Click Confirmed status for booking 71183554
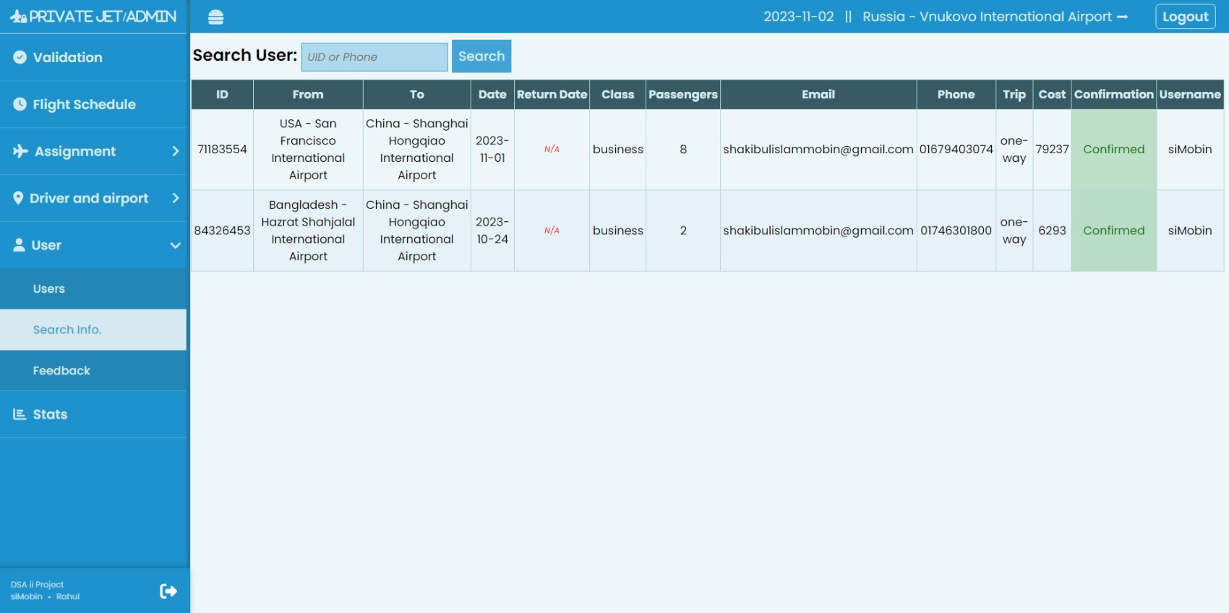Screen dimensions: 1229x613 [1114, 150]
